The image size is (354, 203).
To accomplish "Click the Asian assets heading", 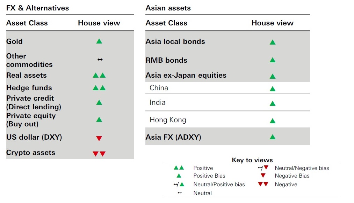I will (x=168, y=8).
